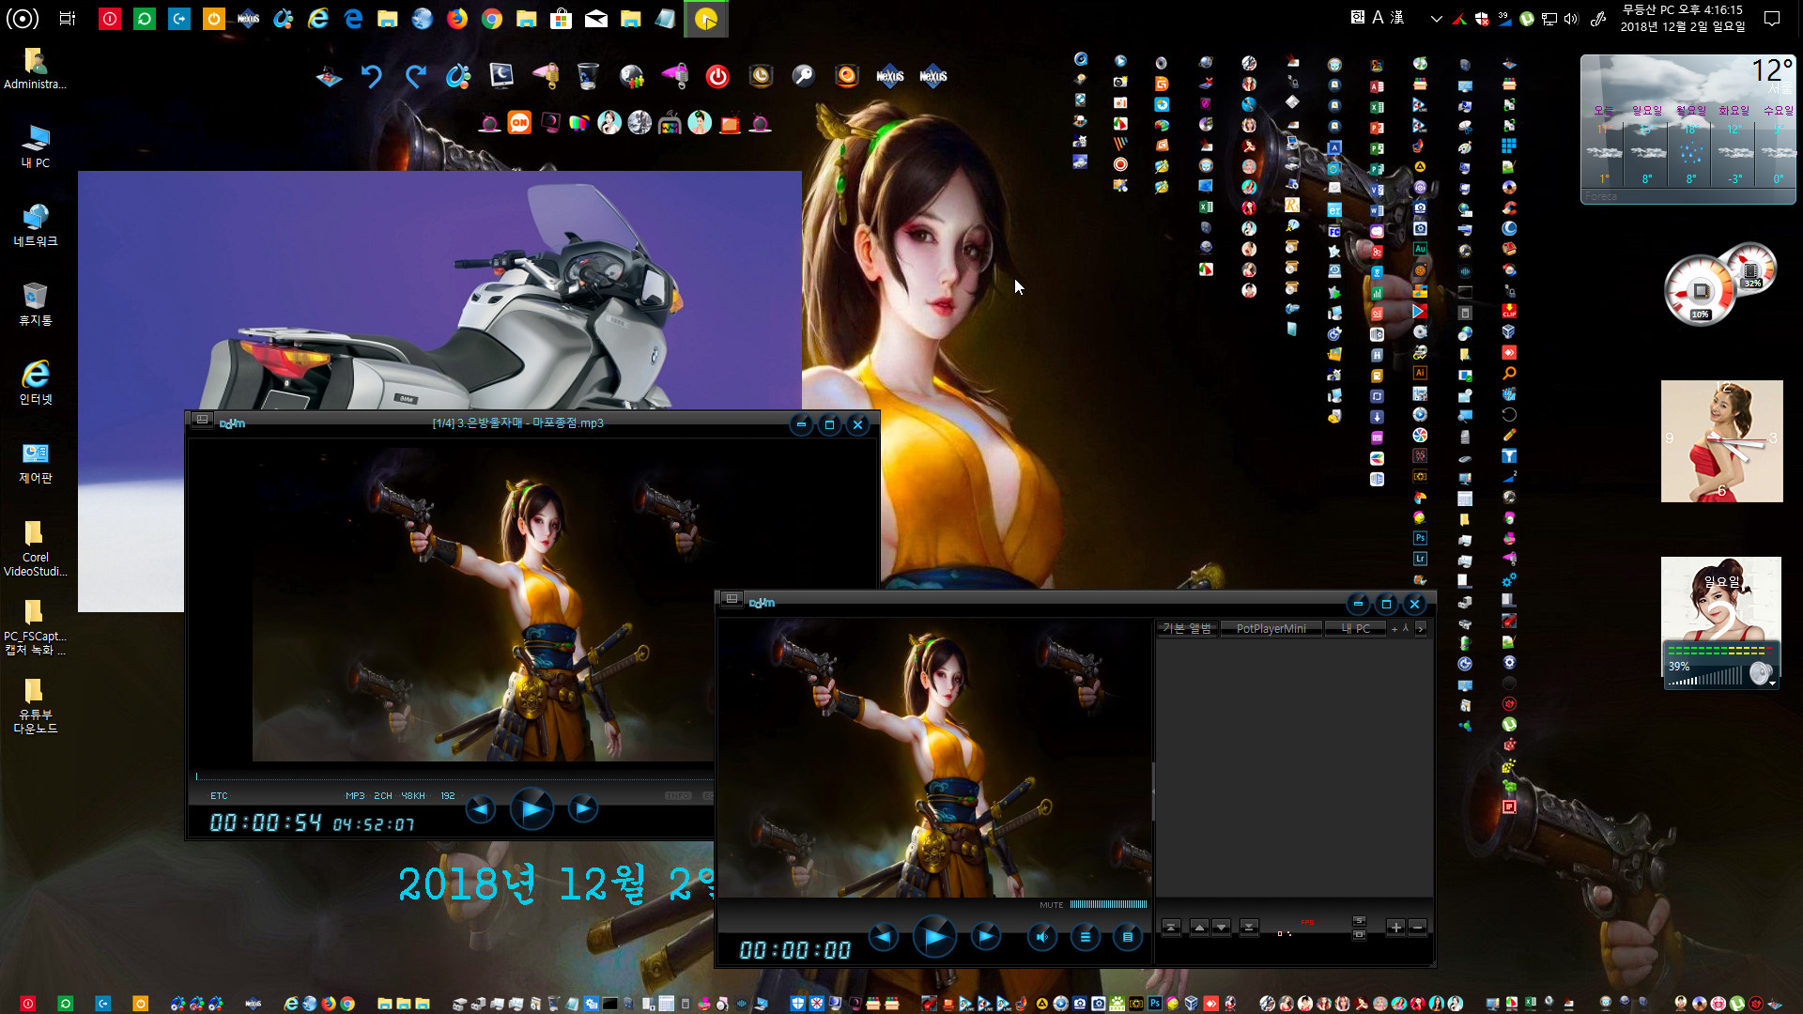
Task: Click the dock redo arrow icon
Action: [x=415, y=76]
